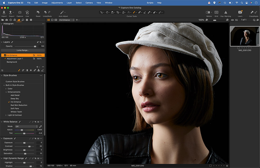The image size is (260, 168).
Task: Toggle Before view in toolbar
Action: point(208,12)
